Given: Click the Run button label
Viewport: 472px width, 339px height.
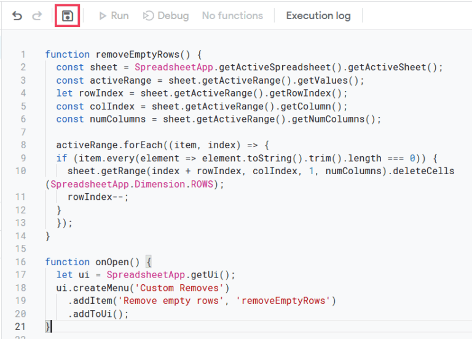Looking at the screenshot, I should pos(119,15).
